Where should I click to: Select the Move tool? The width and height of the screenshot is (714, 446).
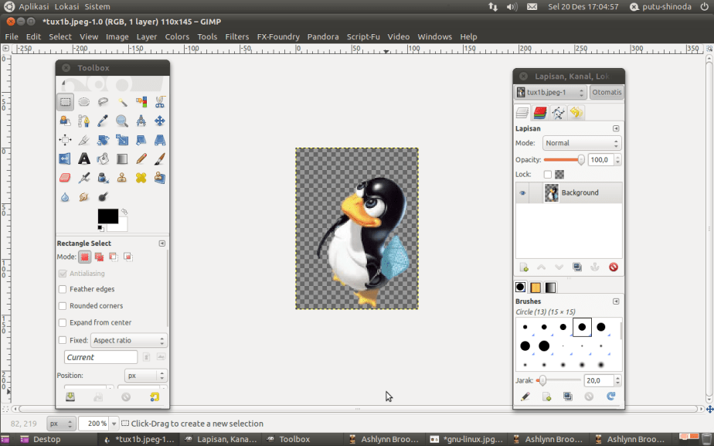tap(160, 121)
